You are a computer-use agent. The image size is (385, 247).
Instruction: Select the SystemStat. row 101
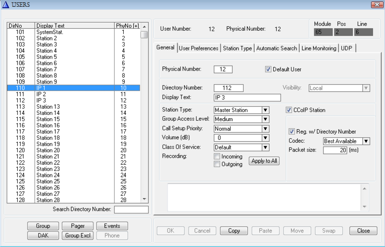click(74, 32)
